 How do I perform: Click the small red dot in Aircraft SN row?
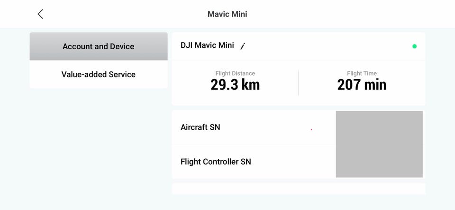(311, 129)
